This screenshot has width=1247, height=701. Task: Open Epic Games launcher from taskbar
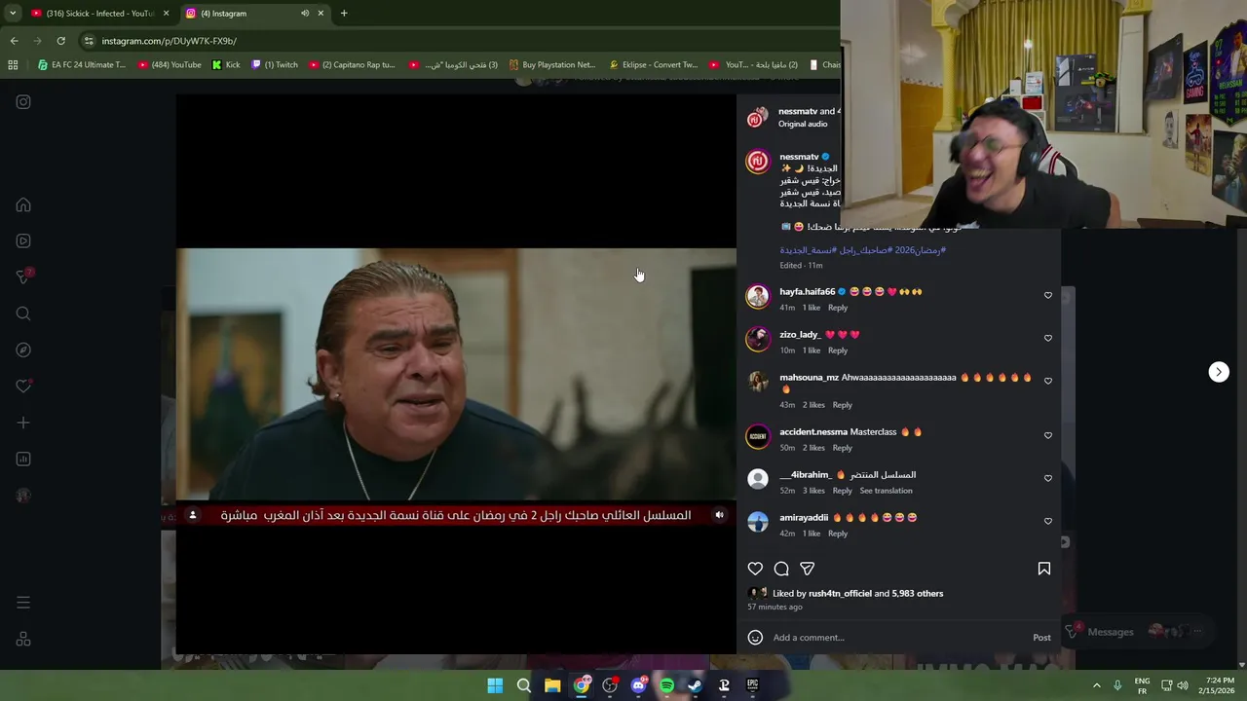coord(752,685)
